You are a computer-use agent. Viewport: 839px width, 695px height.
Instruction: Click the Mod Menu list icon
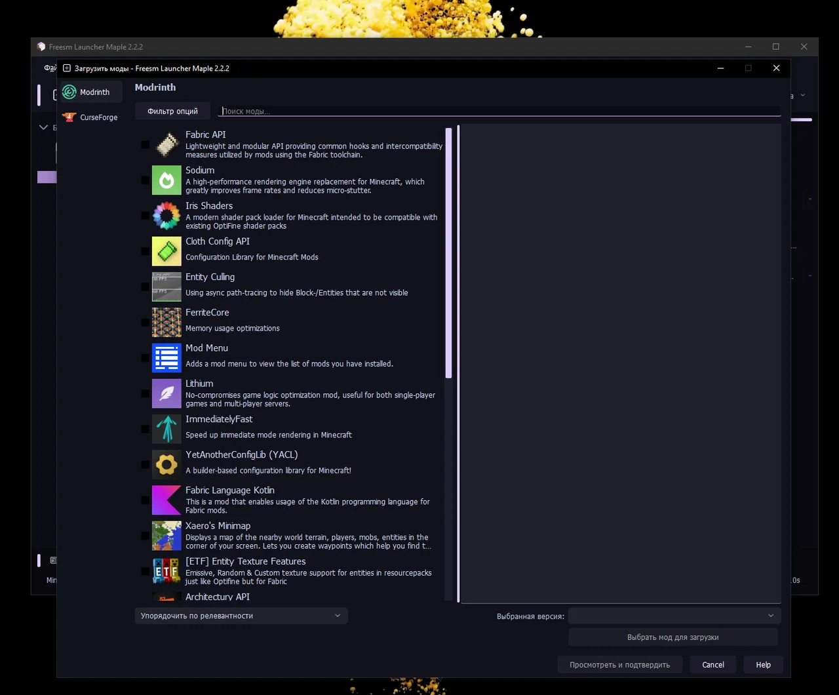166,358
